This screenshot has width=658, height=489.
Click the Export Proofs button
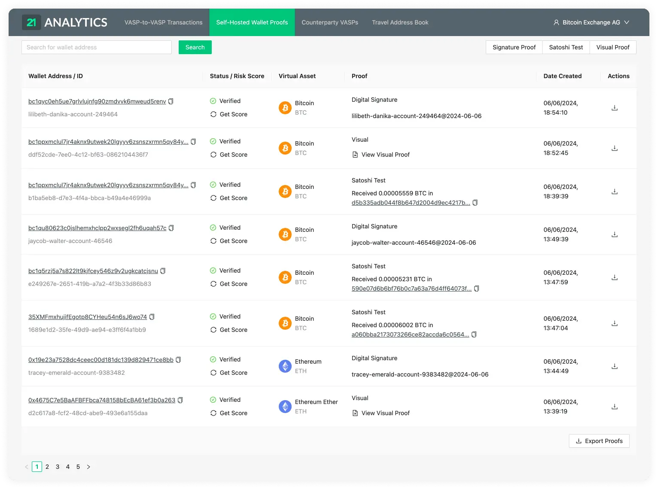click(599, 441)
